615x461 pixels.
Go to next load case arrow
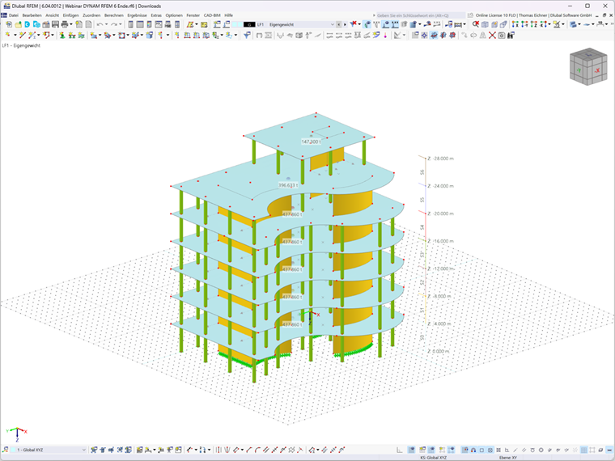pyautogui.click(x=345, y=24)
